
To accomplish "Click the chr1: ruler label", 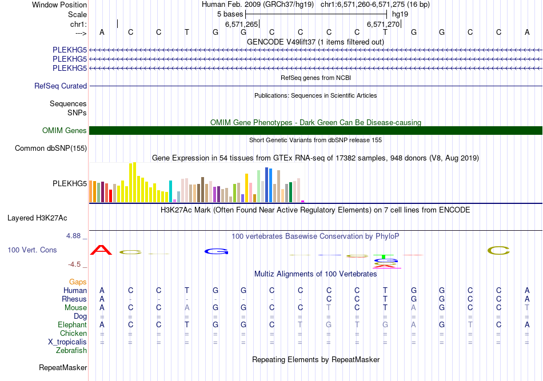I will click(78, 24).
